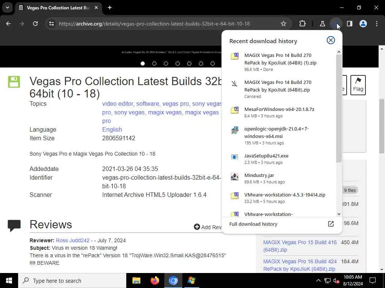The width and height of the screenshot is (385, 288).
Task: Click the canceled download icon
Action: [x=235, y=84]
